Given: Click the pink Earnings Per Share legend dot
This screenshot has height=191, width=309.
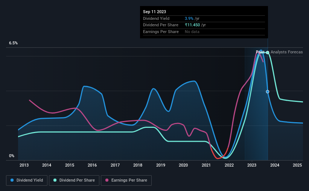Looking at the screenshot, I should click(x=107, y=180).
